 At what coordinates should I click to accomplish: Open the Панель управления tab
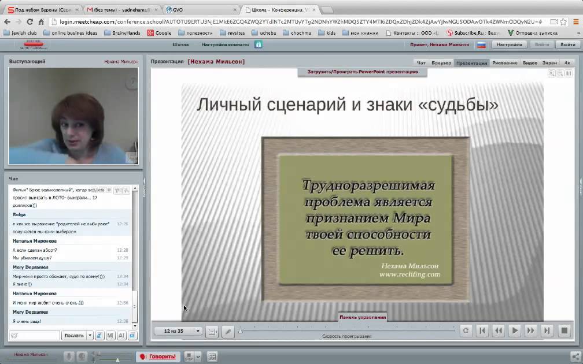(363, 317)
